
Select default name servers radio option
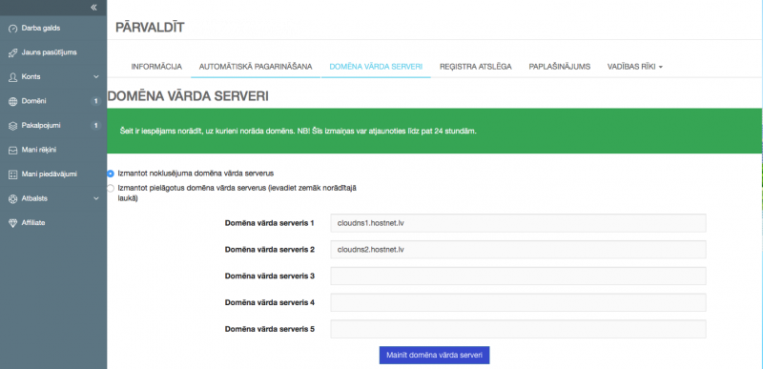111,174
